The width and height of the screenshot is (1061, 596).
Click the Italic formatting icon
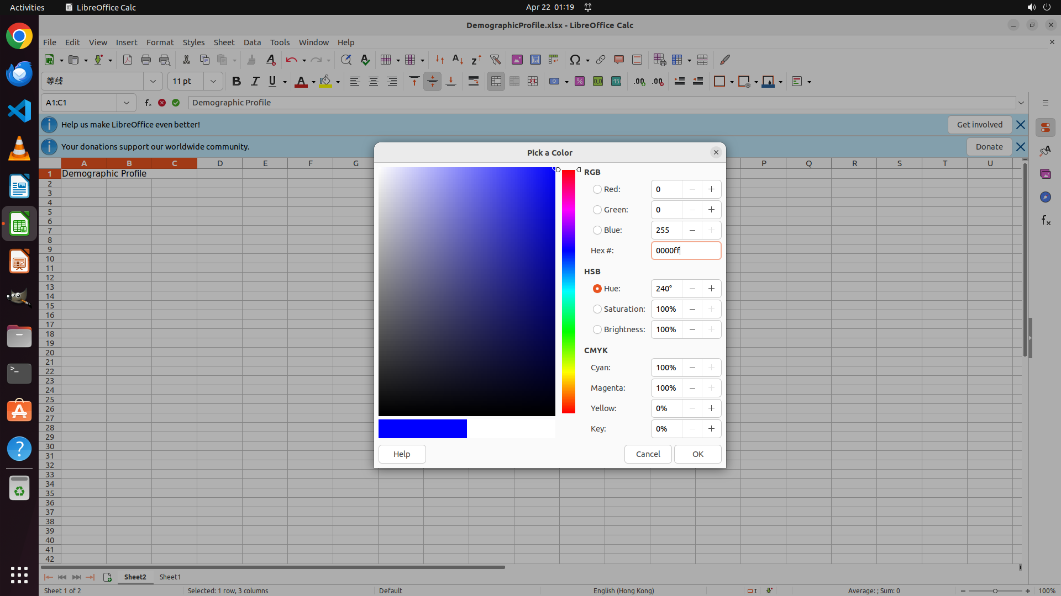tap(255, 81)
